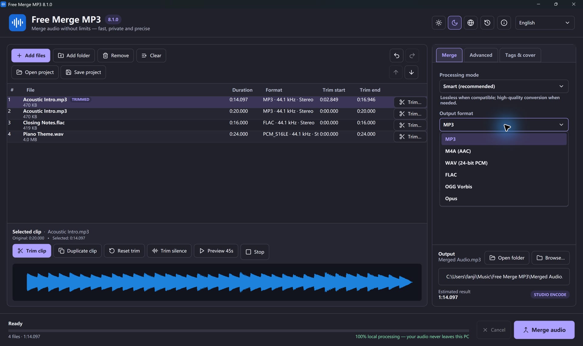Click Add files button

point(31,56)
